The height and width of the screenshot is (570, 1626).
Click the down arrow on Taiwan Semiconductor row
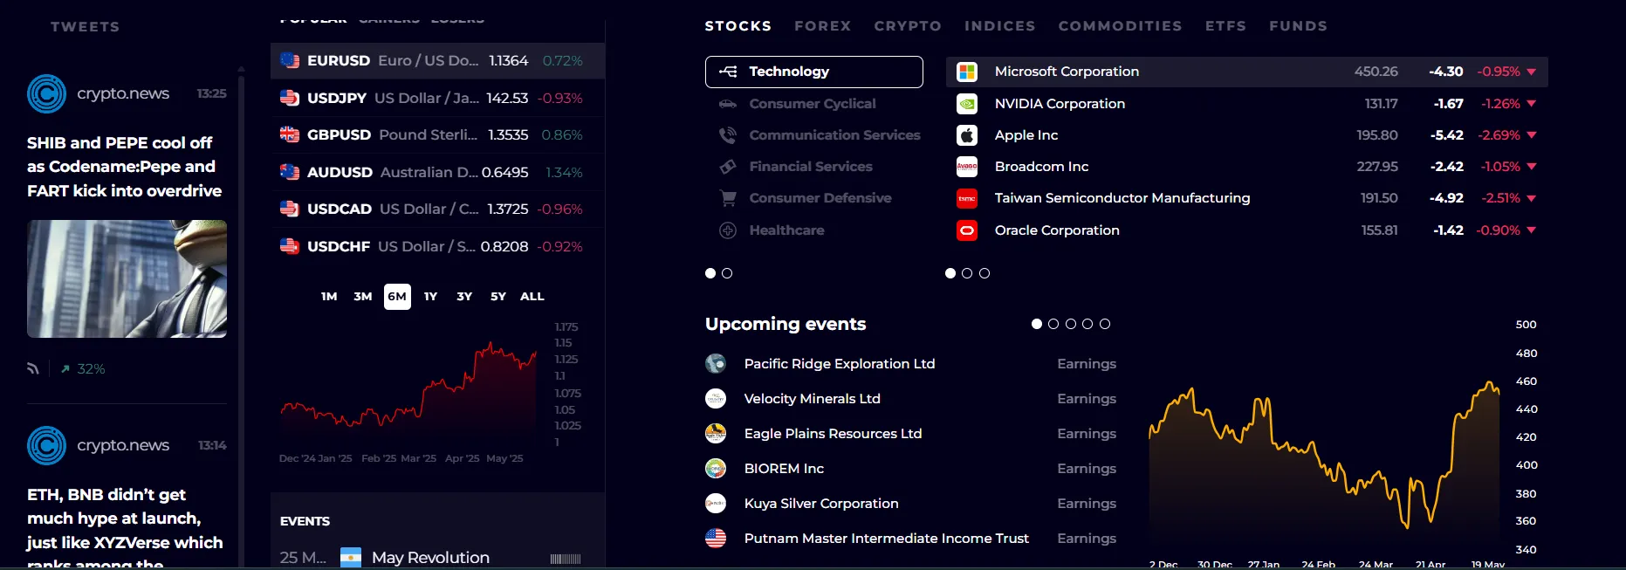1532,198
